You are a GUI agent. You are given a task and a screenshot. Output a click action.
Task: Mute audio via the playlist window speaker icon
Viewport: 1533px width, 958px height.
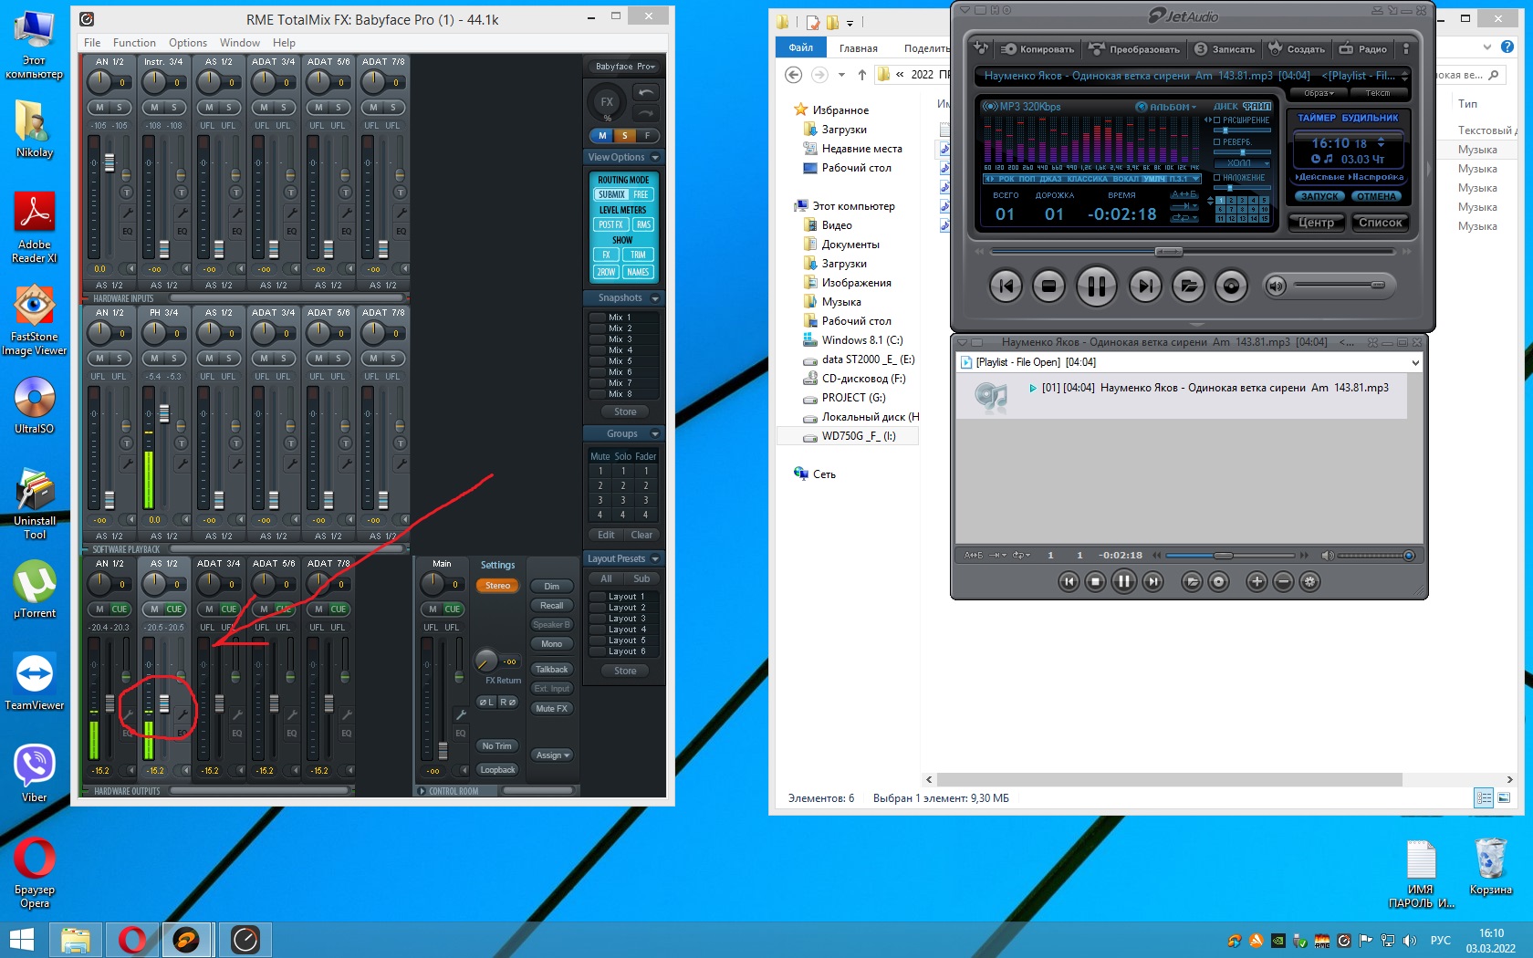(1328, 555)
